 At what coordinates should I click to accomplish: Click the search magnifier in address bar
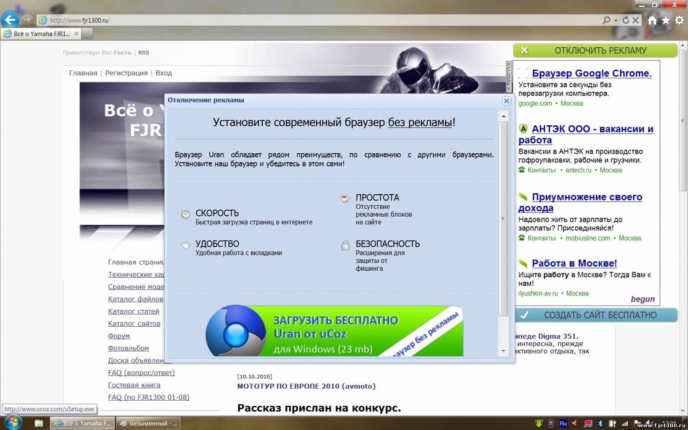[x=607, y=20]
